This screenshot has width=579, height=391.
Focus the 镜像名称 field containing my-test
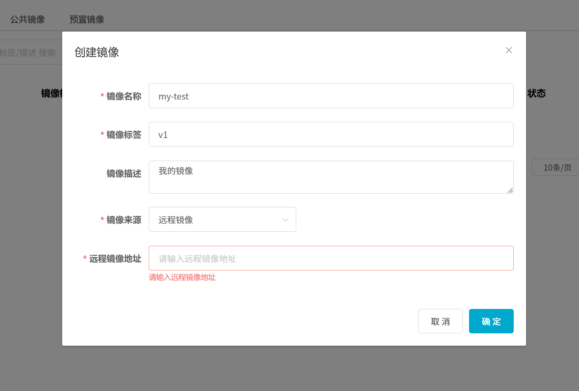click(x=331, y=96)
